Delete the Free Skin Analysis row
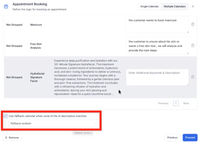This screenshot has height=142, width=200. pyautogui.click(x=193, y=45)
